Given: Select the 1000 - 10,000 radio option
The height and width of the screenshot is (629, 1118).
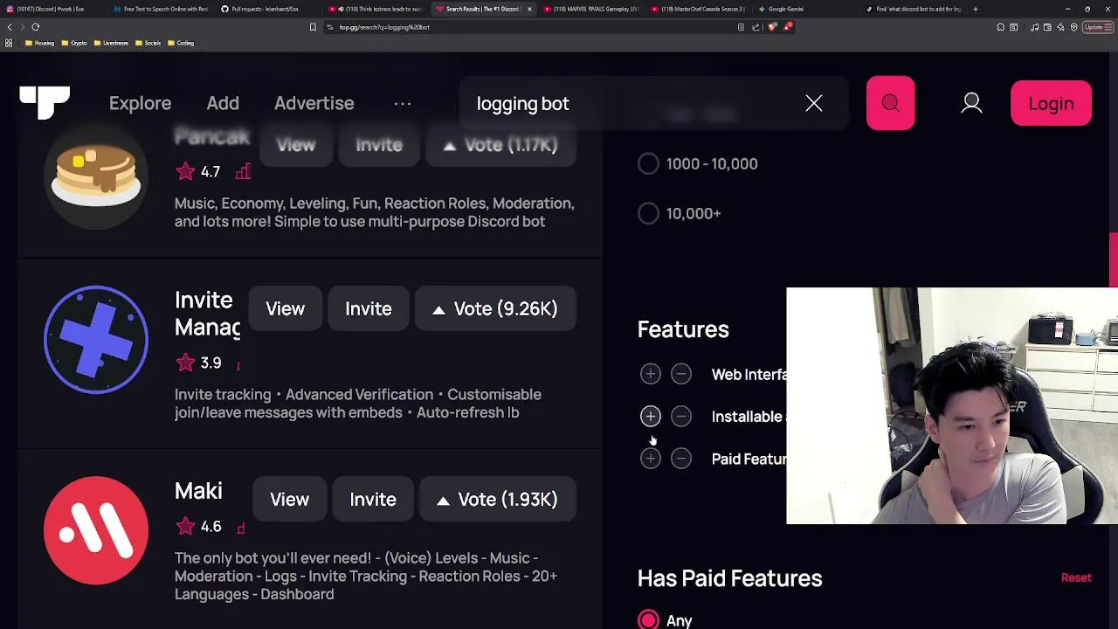Looking at the screenshot, I should point(648,163).
